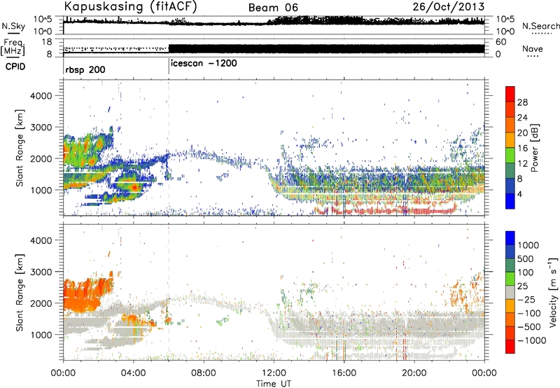Click the 'Time UT' axis label

274,383
